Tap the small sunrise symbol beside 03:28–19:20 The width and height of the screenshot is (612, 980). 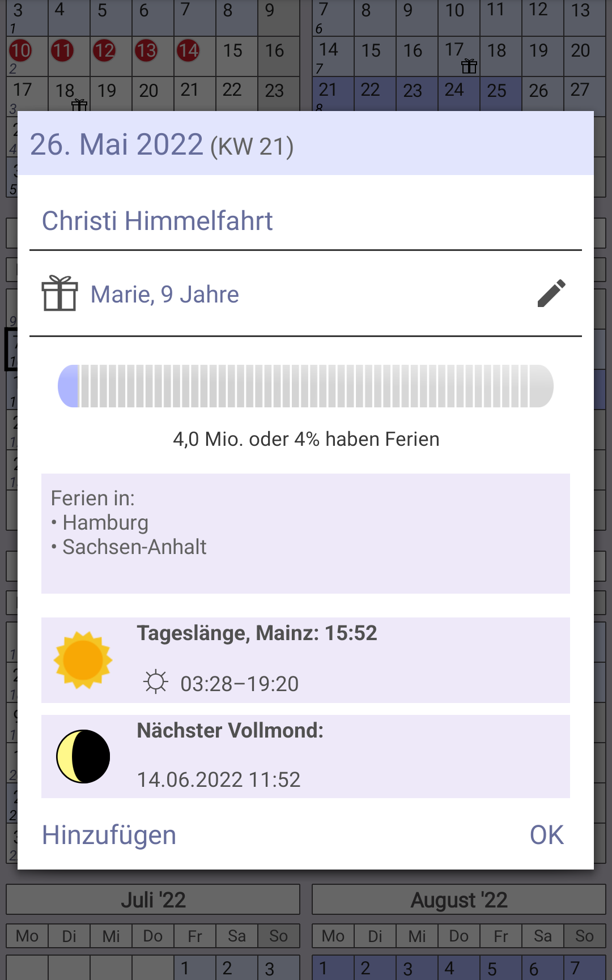pyautogui.click(x=155, y=682)
